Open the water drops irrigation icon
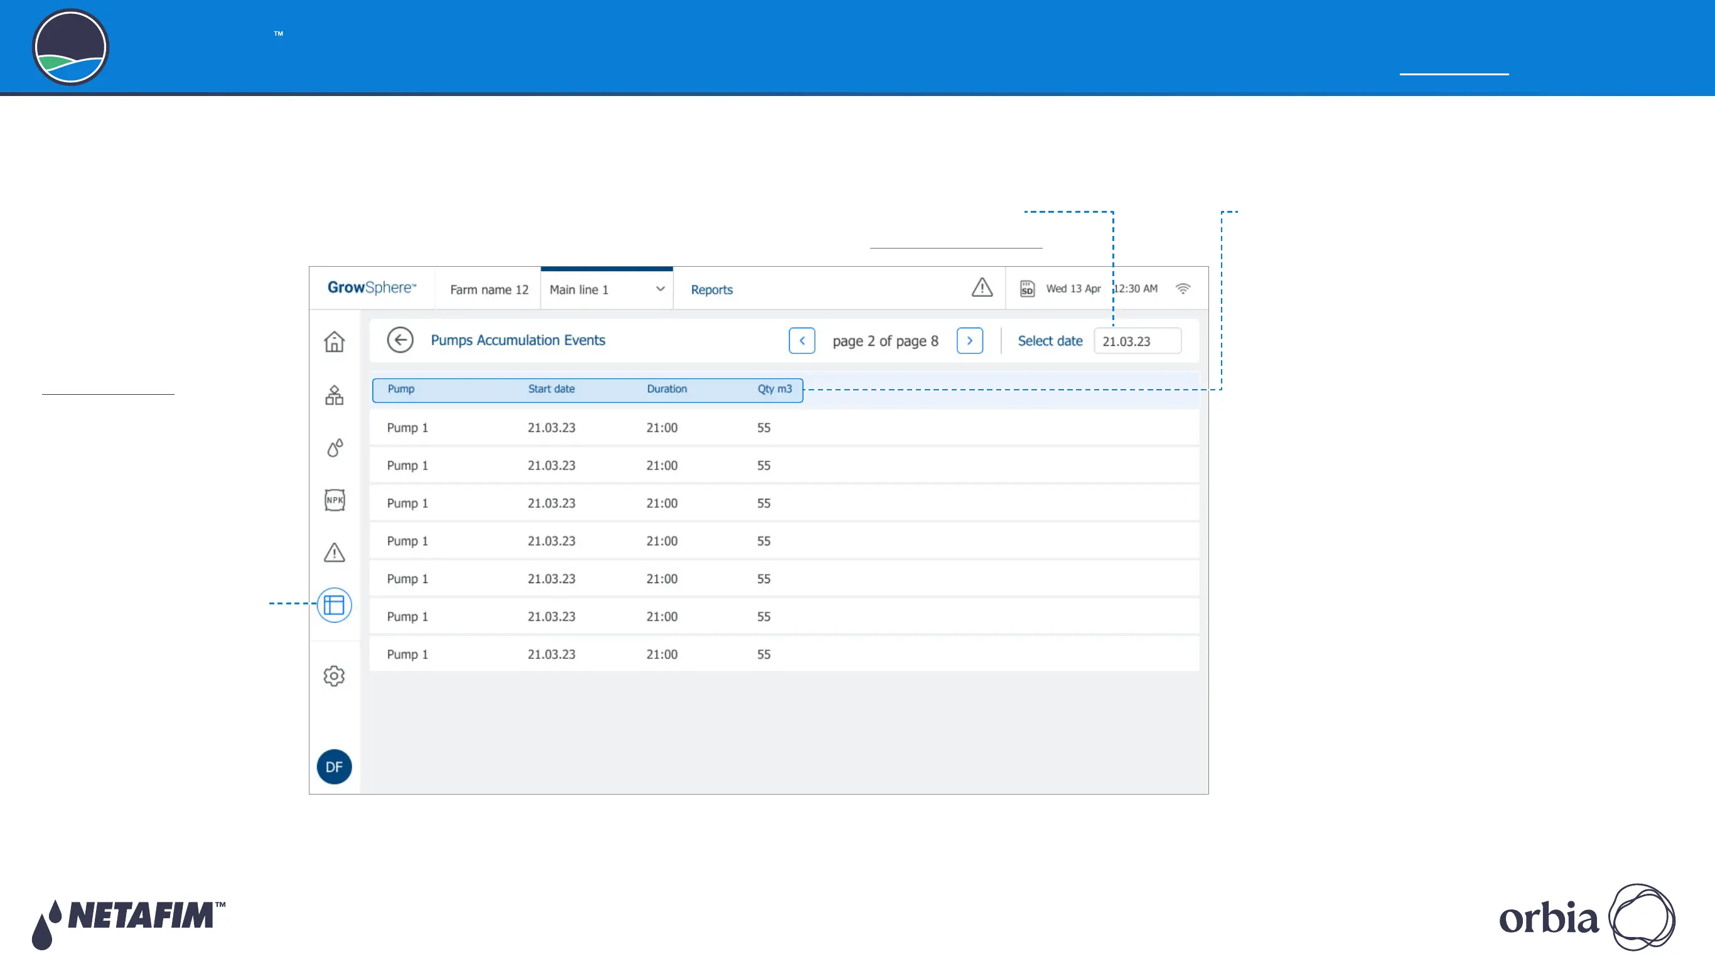Screen dimensions: 1715x964 pos(334,447)
